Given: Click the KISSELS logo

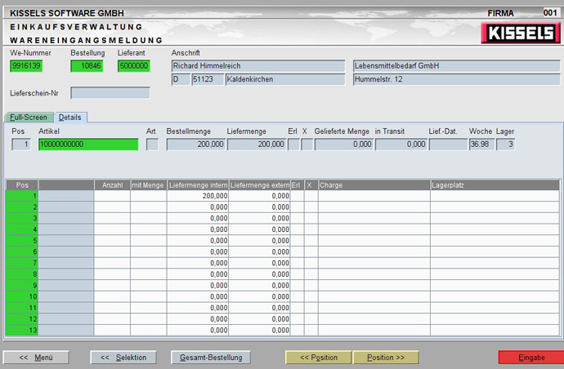Looking at the screenshot, I should tap(521, 33).
